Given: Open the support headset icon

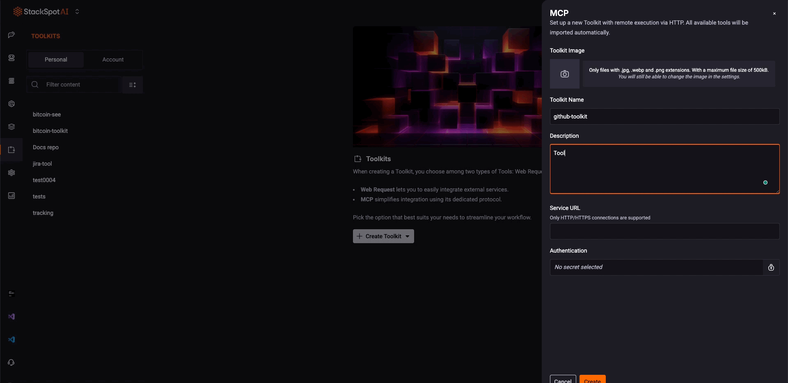Looking at the screenshot, I should pos(11,362).
